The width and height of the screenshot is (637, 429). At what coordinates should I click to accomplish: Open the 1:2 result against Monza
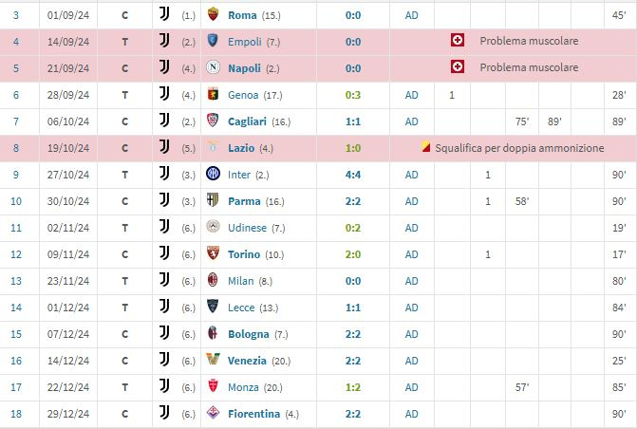point(353,387)
